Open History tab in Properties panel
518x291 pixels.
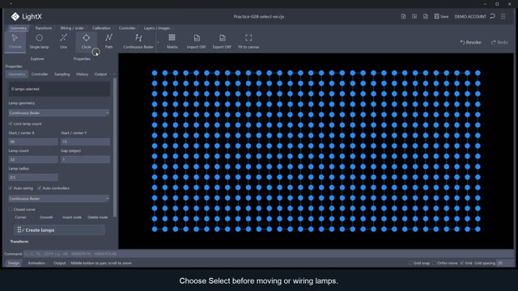click(x=82, y=74)
